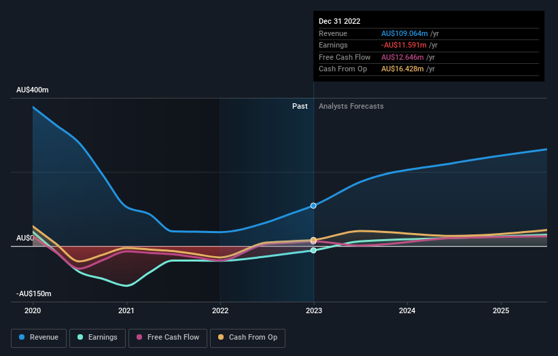
Task: Toggle the Free Cash Flow legend series
Action: 168,338
